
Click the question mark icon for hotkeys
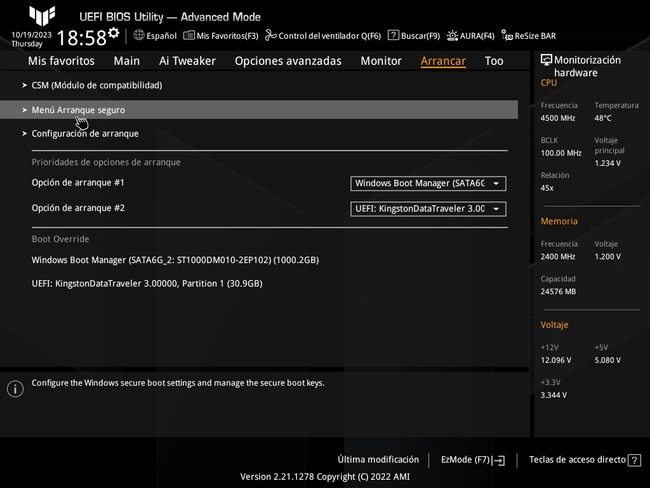(634, 460)
